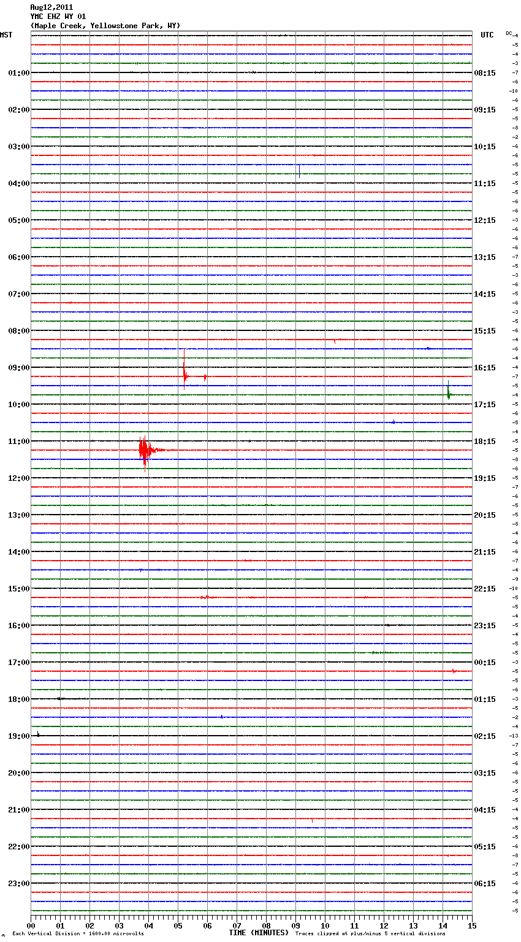The width and height of the screenshot is (521, 942).
Task: Select the 09:00 MST row label
Action: pyautogui.click(x=19, y=368)
